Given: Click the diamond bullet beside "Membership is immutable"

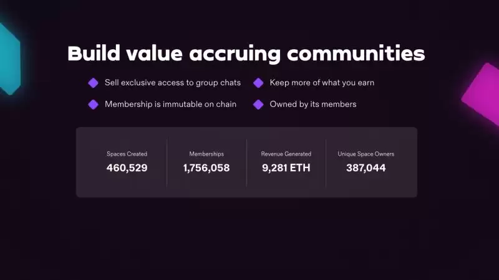Looking at the screenshot, I should click(93, 105).
